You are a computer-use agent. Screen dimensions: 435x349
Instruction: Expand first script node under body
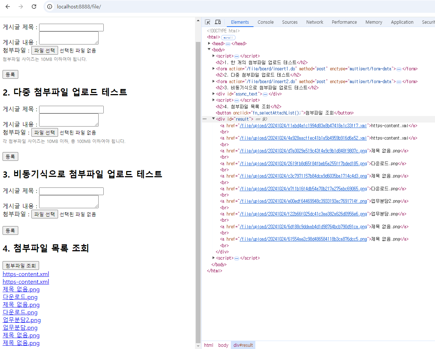tap(213, 56)
